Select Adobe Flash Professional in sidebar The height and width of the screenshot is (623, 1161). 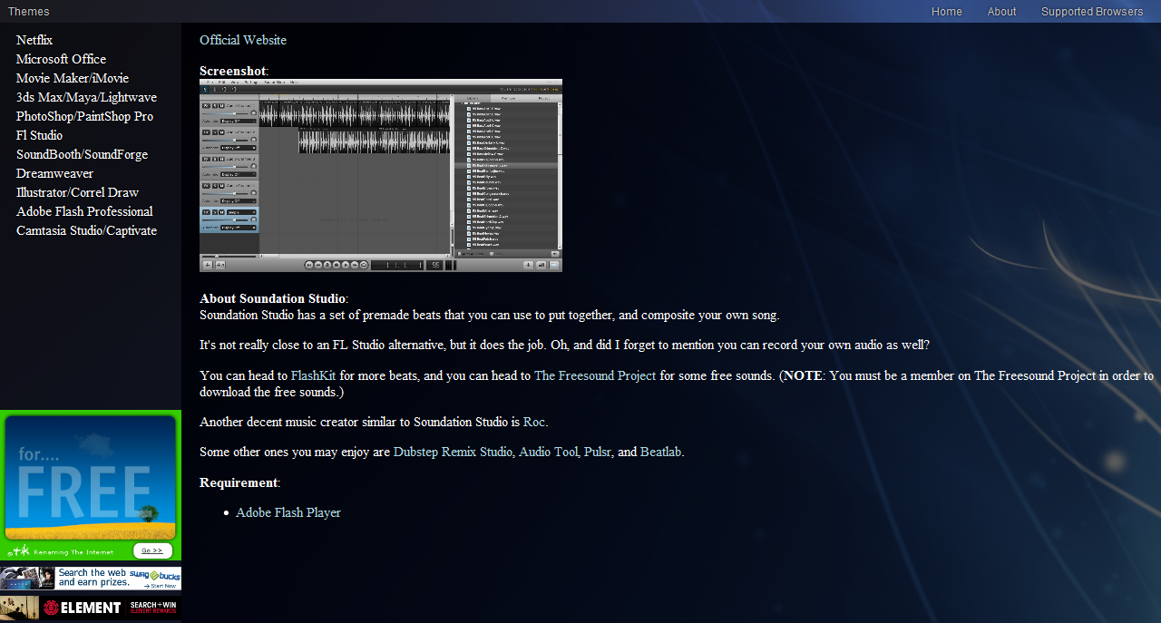click(84, 211)
